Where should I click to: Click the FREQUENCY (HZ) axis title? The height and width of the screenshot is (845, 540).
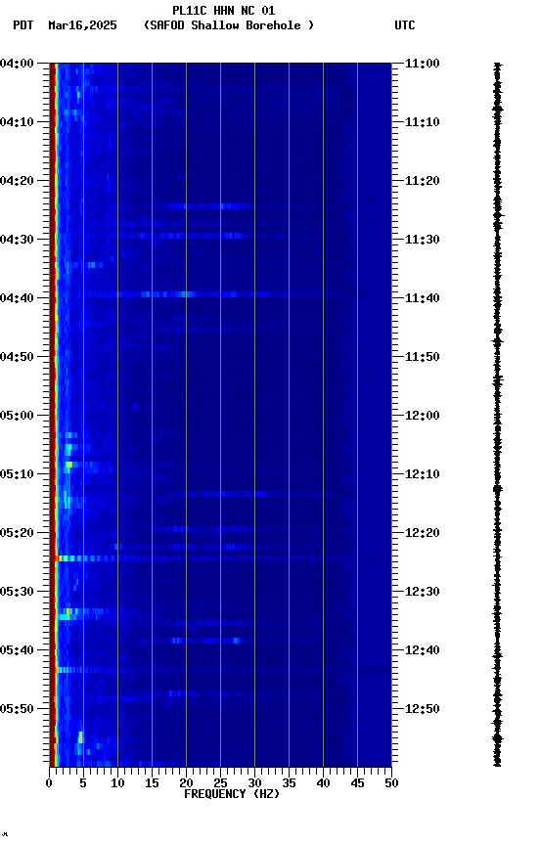pos(232,794)
